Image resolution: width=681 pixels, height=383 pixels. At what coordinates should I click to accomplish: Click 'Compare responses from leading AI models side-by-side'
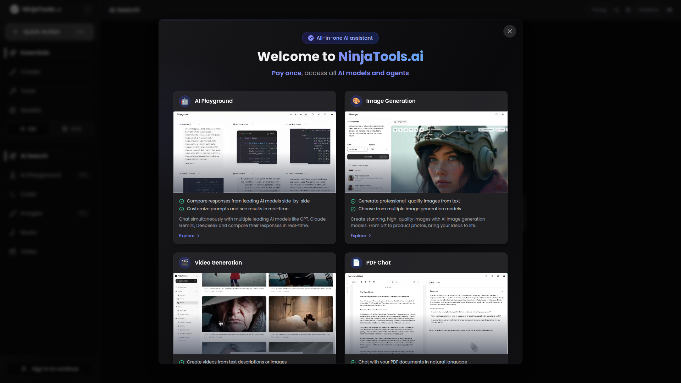coord(248,201)
